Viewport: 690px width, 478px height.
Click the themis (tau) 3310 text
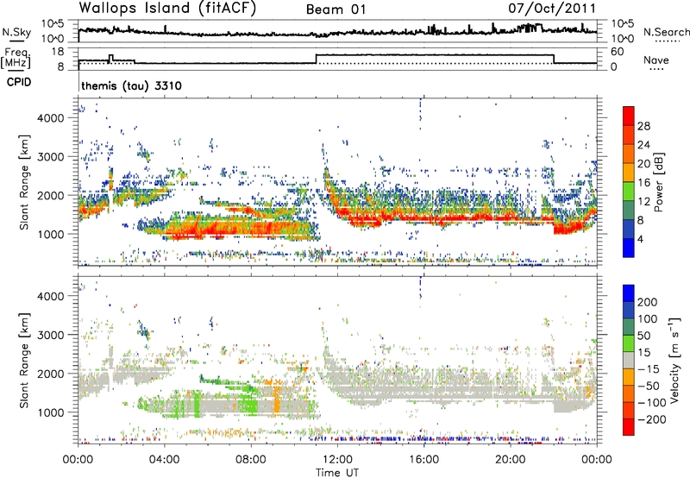tap(131, 85)
